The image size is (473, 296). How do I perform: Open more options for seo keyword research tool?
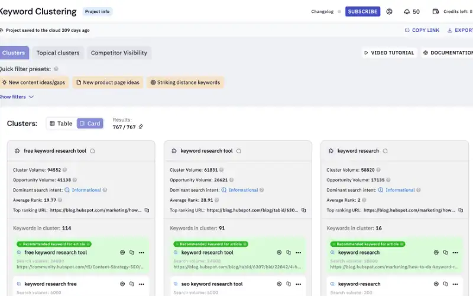tap(299, 284)
